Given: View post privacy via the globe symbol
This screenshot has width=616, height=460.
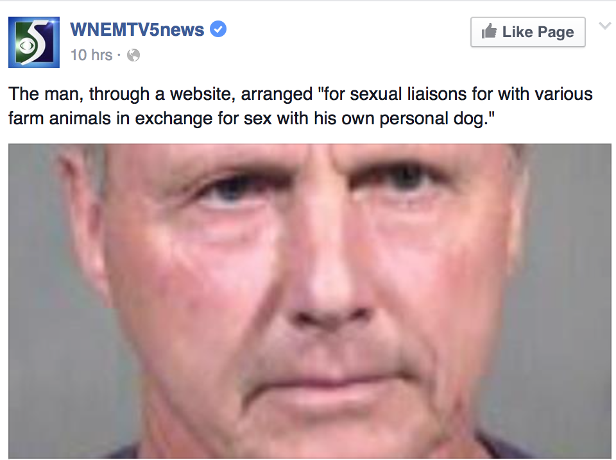Looking at the screenshot, I should [133, 55].
